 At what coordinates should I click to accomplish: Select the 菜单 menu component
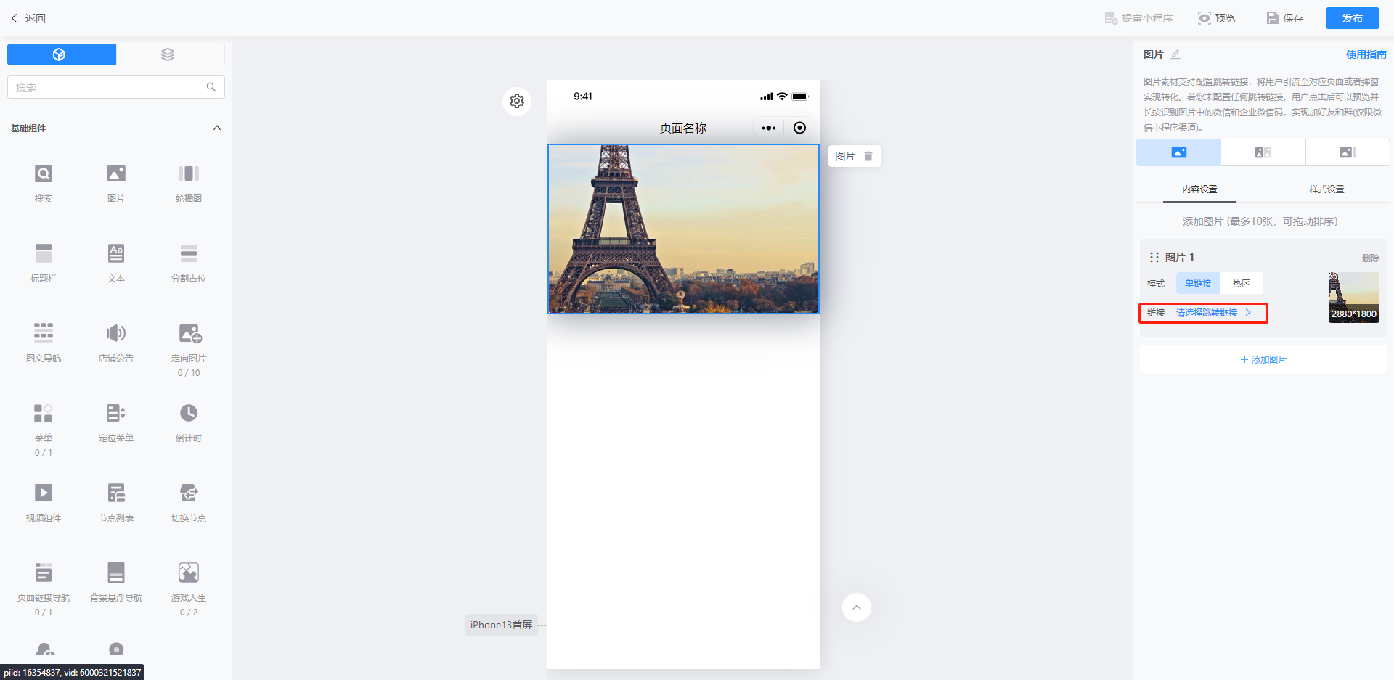click(44, 413)
